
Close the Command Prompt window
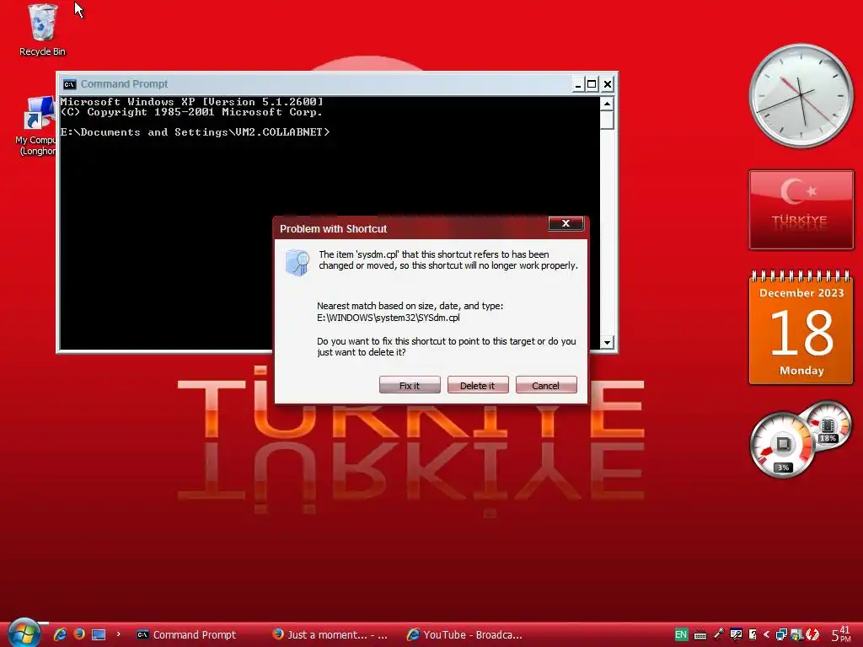pos(607,84)
